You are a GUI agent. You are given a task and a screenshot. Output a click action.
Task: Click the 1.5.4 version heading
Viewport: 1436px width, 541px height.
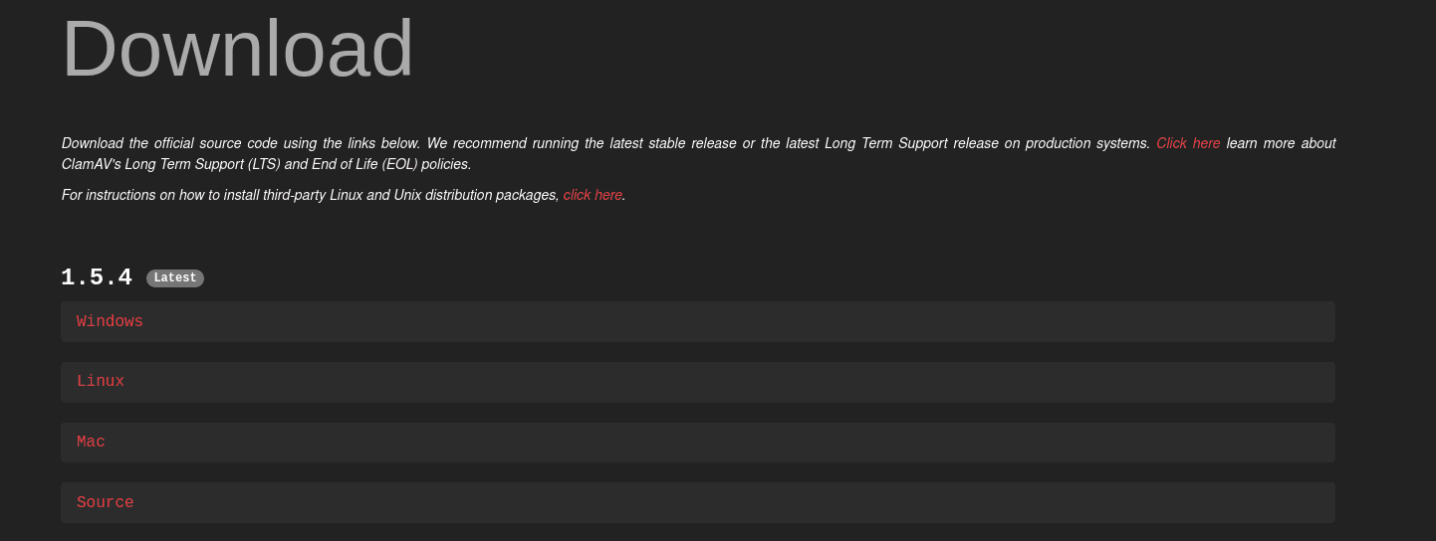97,277
